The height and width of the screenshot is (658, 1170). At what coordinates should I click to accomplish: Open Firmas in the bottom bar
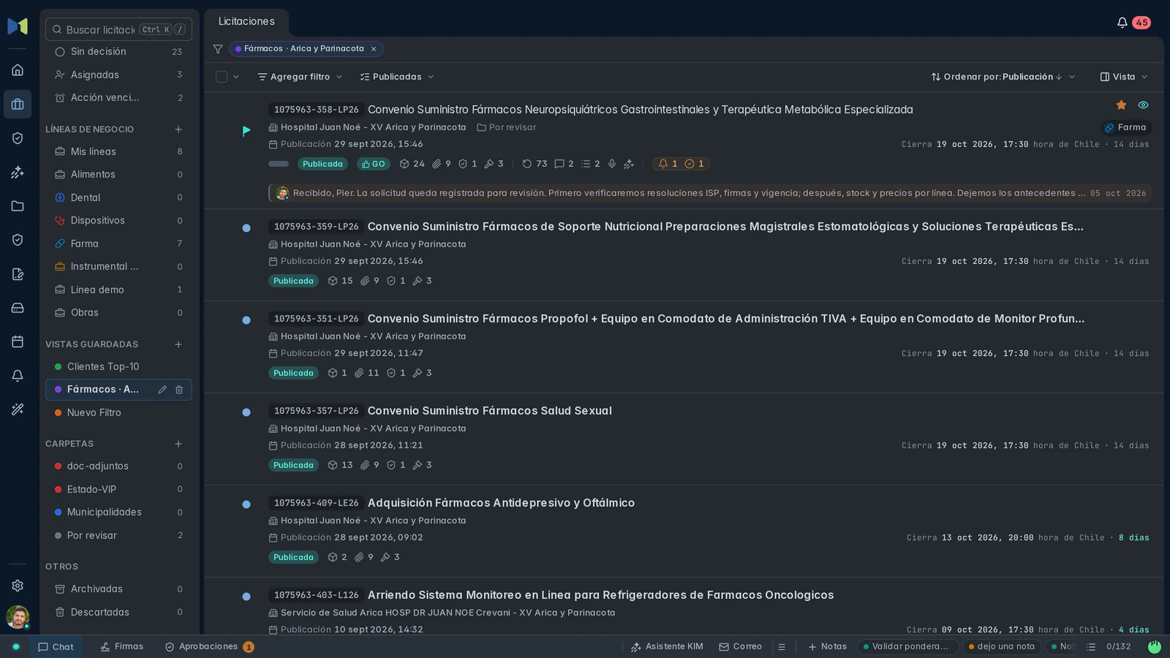(x=122, y=647)
